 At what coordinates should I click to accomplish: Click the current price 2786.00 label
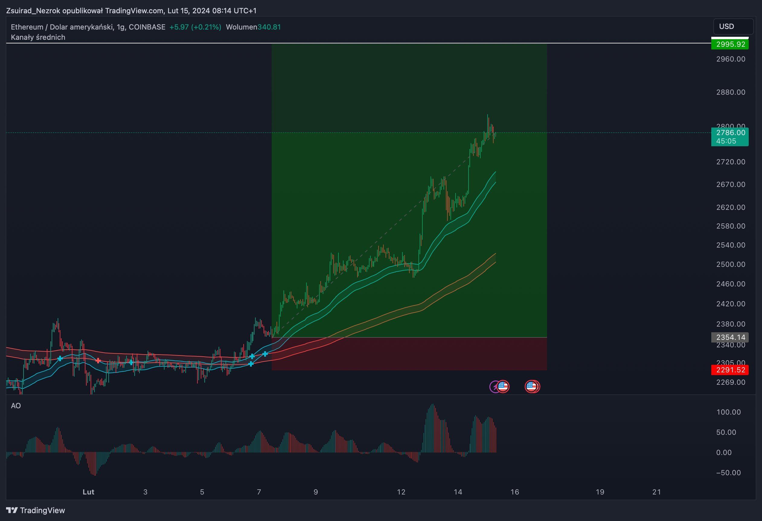pos(730,133)
